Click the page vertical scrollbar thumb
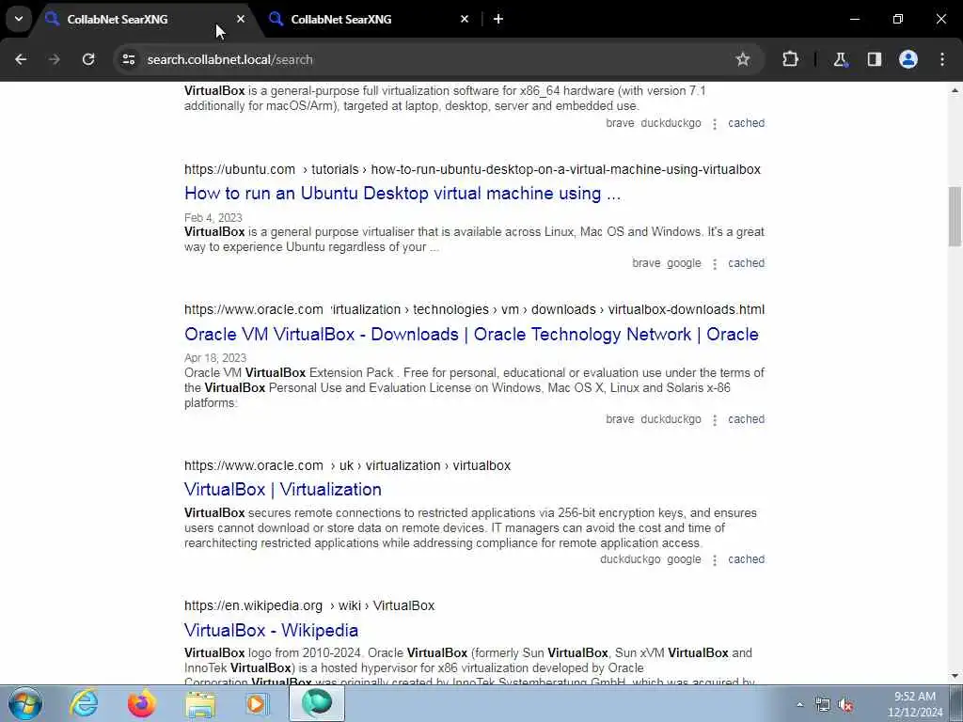This screenshot has height=722, width=963. (x=955, y=217)
